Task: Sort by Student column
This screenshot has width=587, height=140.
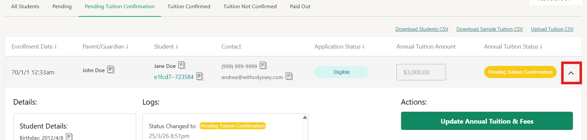Action: [166, 47]
